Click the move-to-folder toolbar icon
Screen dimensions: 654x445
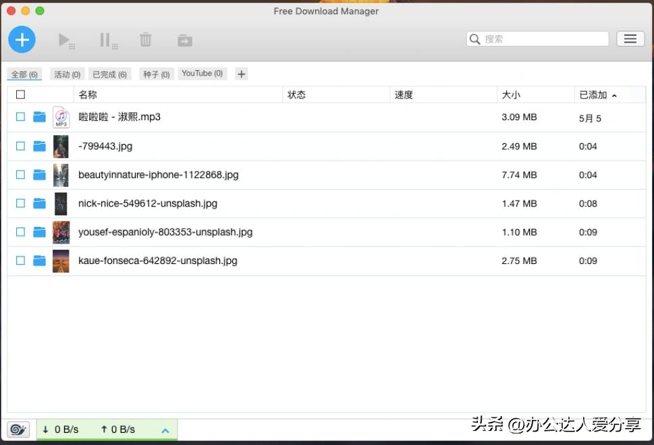click(x=184, y=39)
